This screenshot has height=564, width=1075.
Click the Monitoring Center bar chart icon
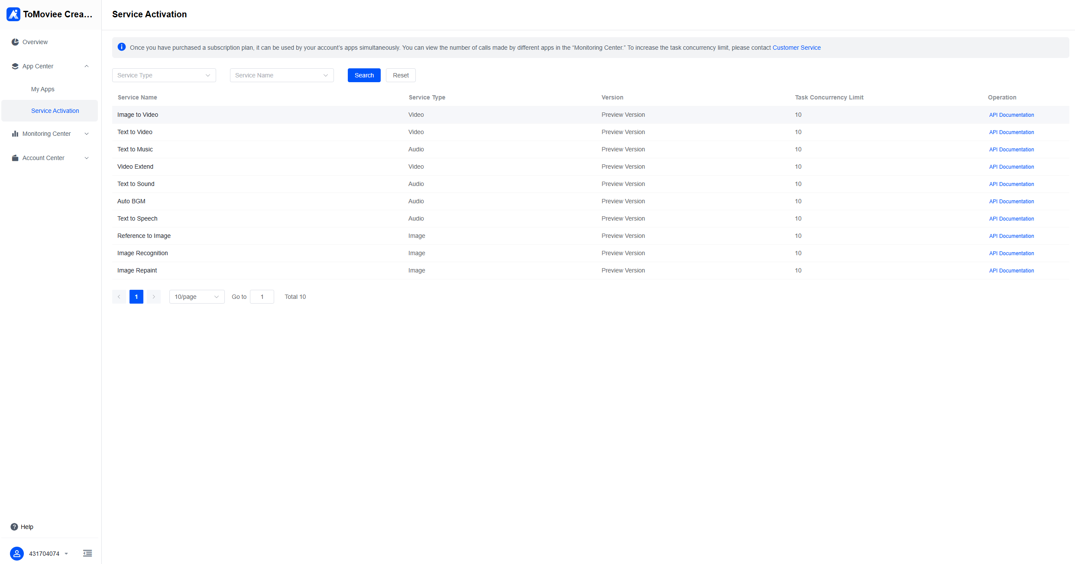coord(15,134)
